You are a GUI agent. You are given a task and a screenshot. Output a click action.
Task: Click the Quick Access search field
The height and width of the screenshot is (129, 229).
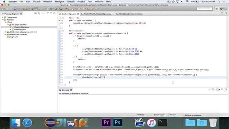[204, 9]
